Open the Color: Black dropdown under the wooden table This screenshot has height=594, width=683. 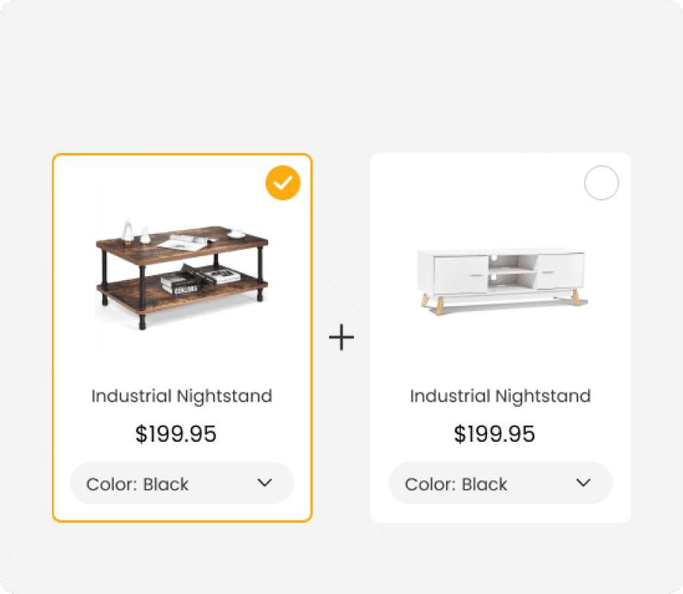pyautogui.click(x=182, y=483)
